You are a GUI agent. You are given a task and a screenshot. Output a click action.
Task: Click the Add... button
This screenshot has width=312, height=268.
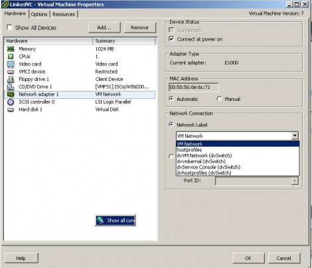(x=104, y=27)
